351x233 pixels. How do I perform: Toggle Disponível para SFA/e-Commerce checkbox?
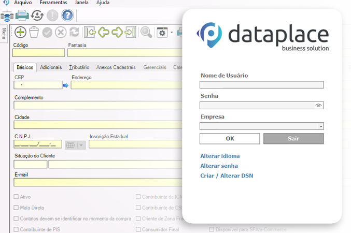click(212, 229)
